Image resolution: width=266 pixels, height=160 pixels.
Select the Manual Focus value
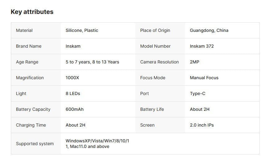click(x=204, y=78)
